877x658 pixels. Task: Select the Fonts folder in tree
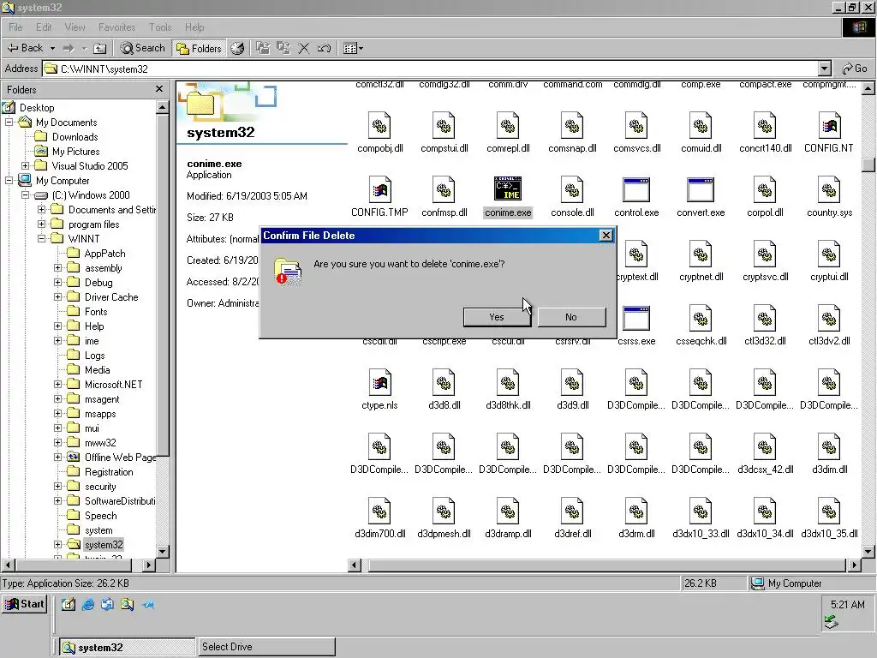point(96,311)
